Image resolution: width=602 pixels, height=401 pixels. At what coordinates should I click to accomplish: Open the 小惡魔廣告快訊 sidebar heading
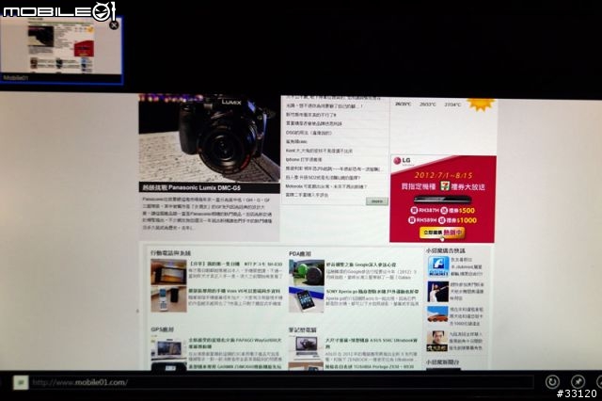445,250
